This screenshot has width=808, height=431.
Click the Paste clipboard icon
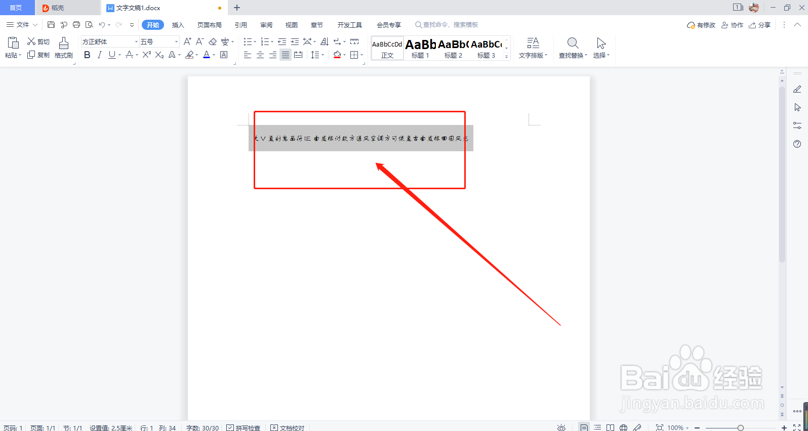13,43
